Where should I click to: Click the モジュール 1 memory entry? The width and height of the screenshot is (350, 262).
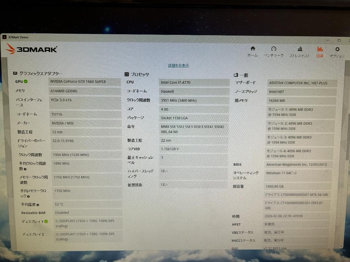click(x=301, y=112)
